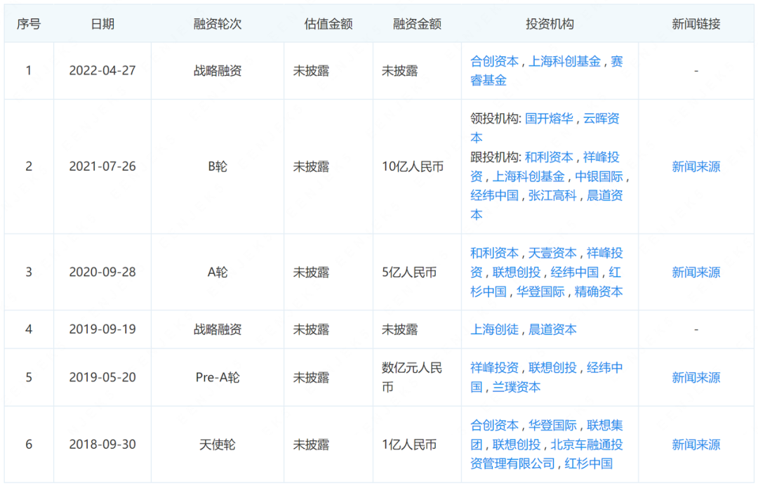
Task: Open the 新闻来源 link in the Pre-A轮 row
Action: pos(696,377)
